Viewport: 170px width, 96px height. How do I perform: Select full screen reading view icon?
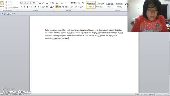[139, 94]
